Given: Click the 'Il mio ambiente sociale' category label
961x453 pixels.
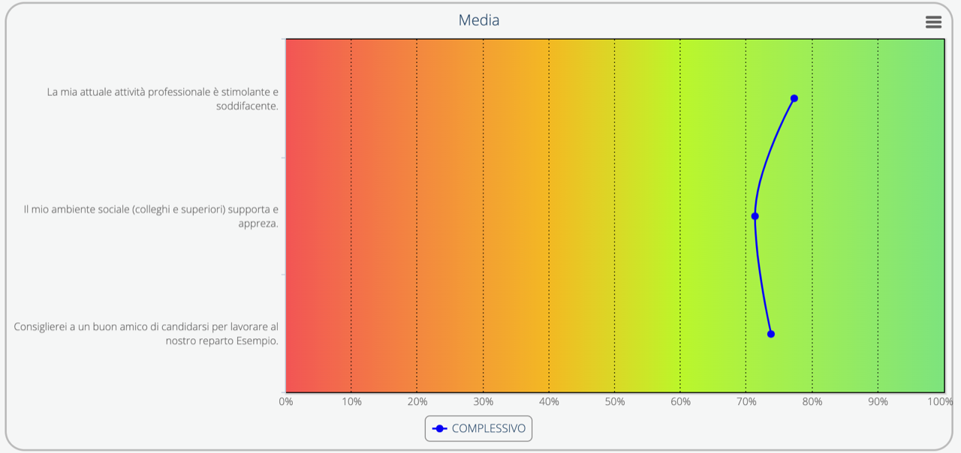Looking at the screenshot, I should pos(150,216).
